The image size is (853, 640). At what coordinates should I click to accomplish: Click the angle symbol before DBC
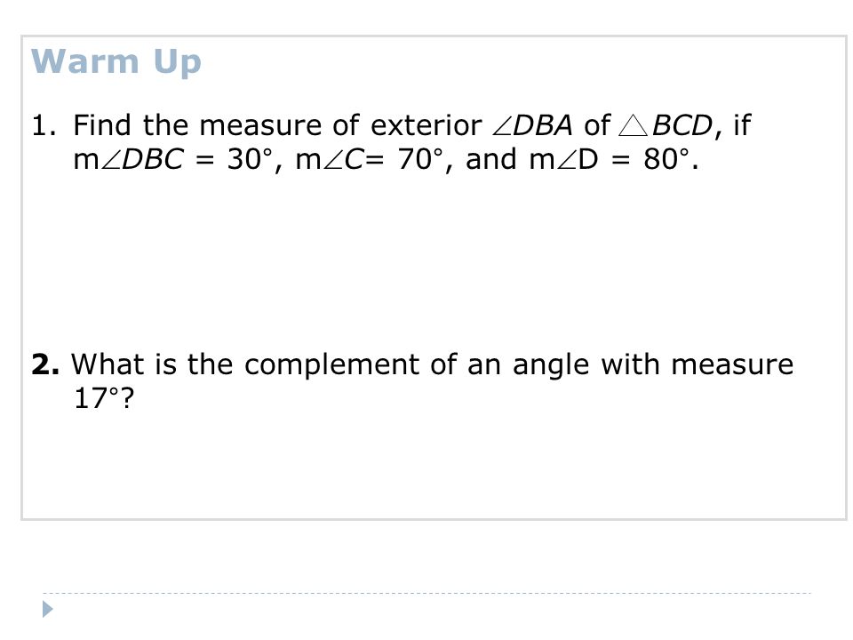[x=112, y=161]
